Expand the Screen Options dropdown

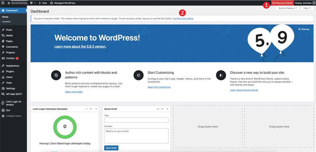coord(288,8)
